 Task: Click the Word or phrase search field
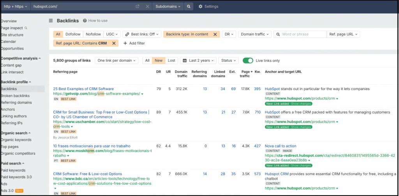tap(300, 34)
